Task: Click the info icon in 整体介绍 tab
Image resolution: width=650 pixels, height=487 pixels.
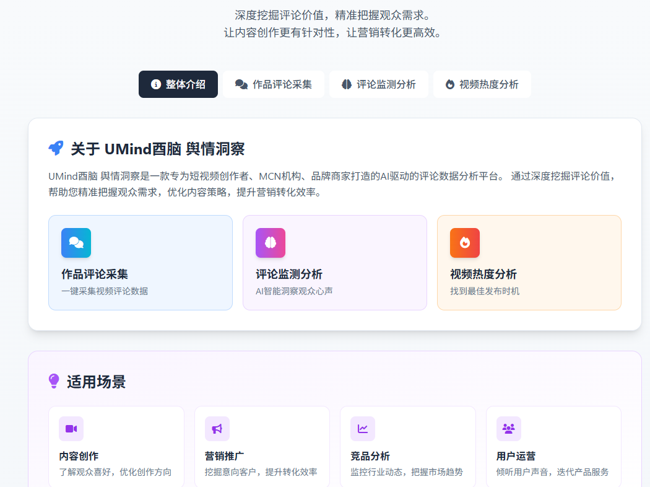Action: click(156, 84)
